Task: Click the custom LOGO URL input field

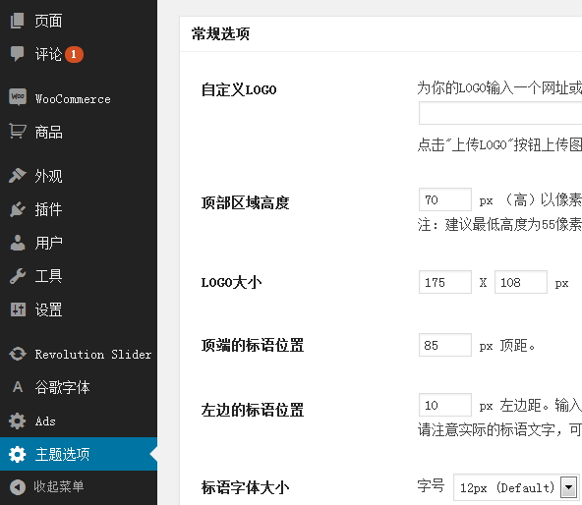Action: tap(500, 114)
